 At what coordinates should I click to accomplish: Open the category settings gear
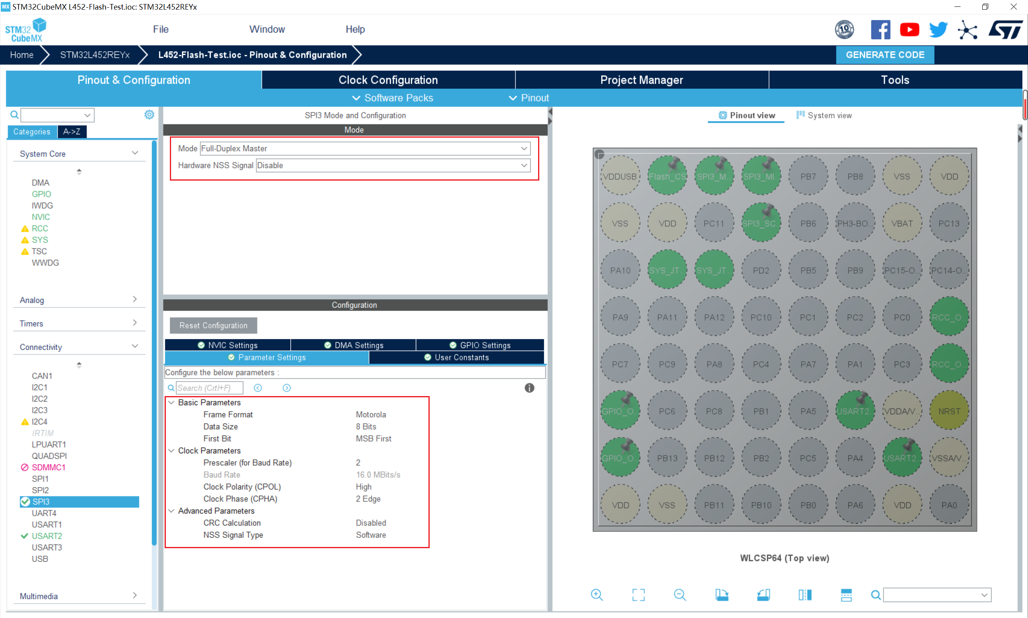149,114
